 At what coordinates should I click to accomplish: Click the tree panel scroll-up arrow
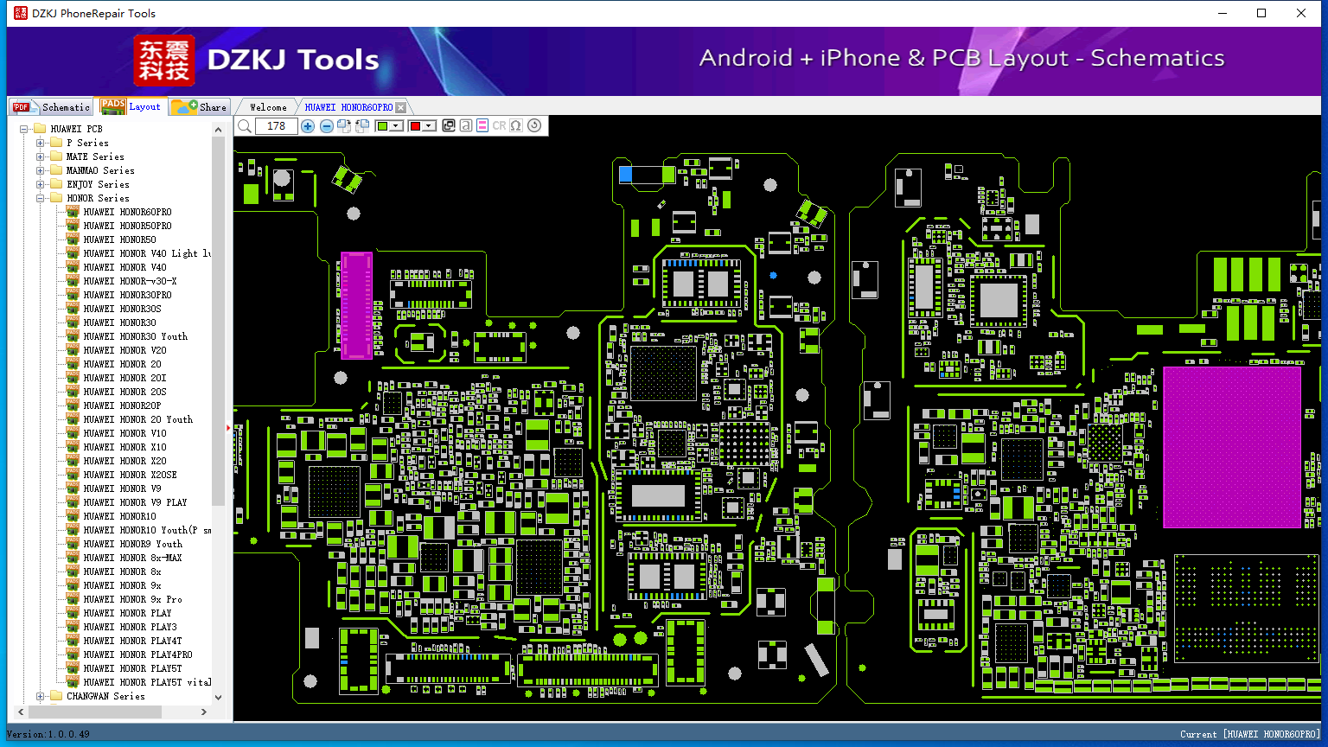click(x=218, y=130)
